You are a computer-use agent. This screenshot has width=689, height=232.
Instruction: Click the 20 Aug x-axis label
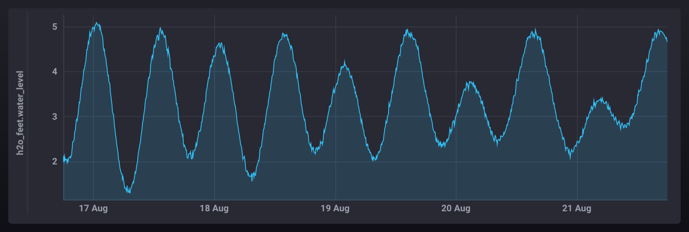click(456, 208)
